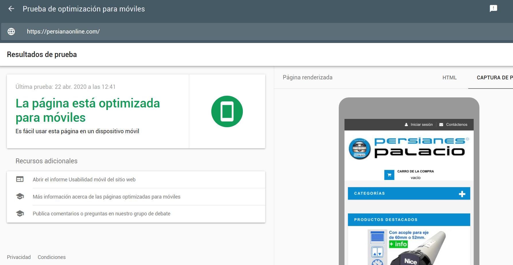Open Publica comentarios o preguntas link
The height and width of the screenshot is (265, 513).
(x=102, y=214)
